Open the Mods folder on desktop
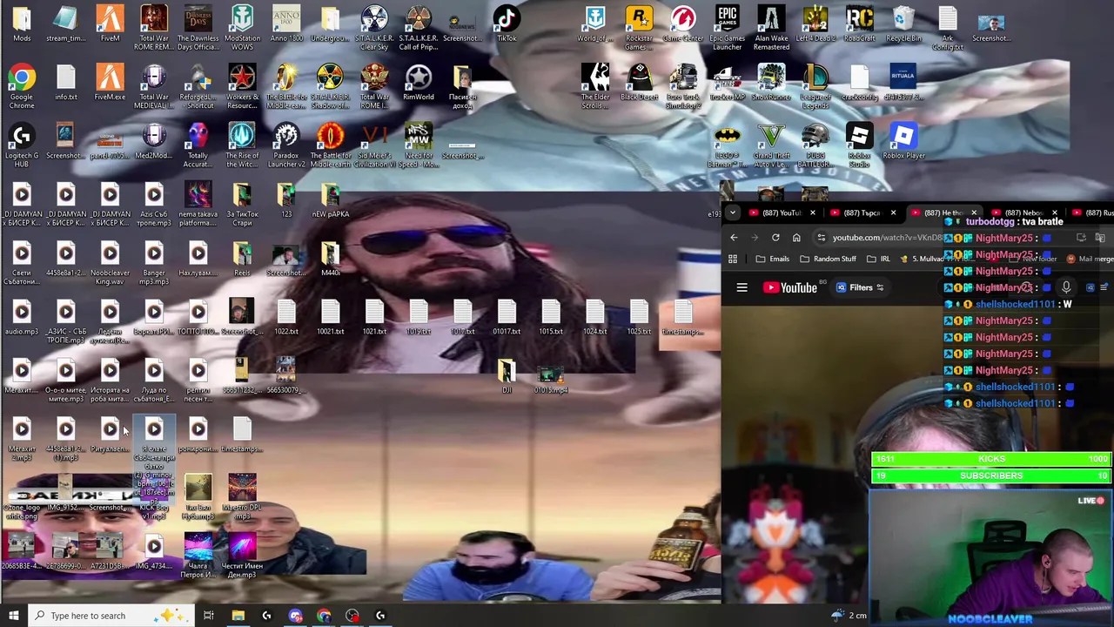This screenshot has width=1114, height=627. point(22,24)
